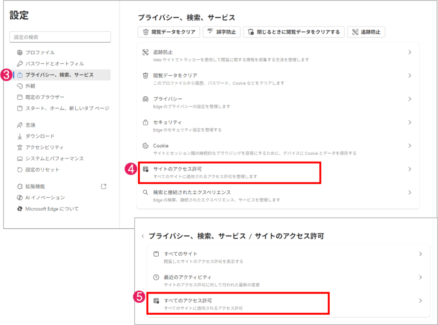Click the ダウンロード download arrow icon

pyautogui.click(x=19, y=136)
